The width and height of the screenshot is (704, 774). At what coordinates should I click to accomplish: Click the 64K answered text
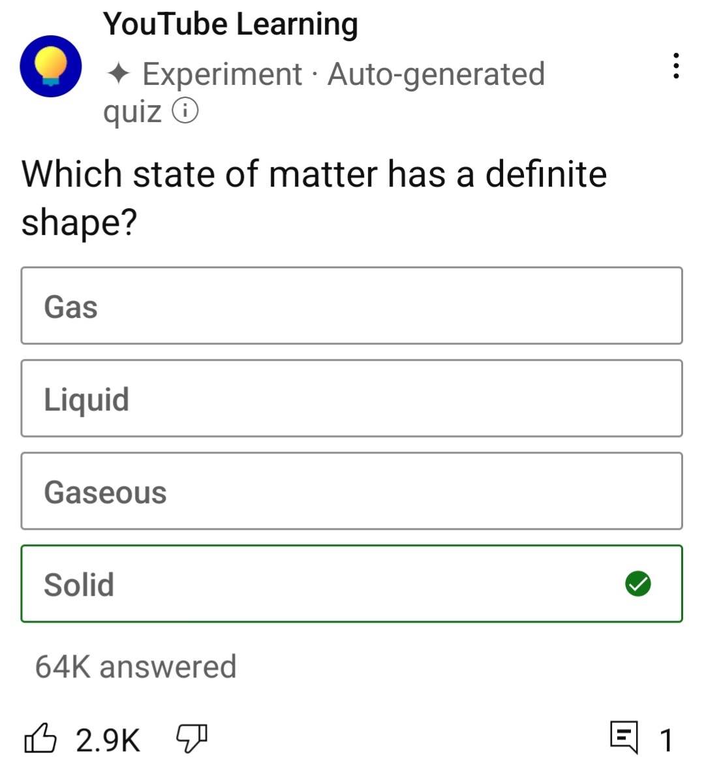coord(136,666)
